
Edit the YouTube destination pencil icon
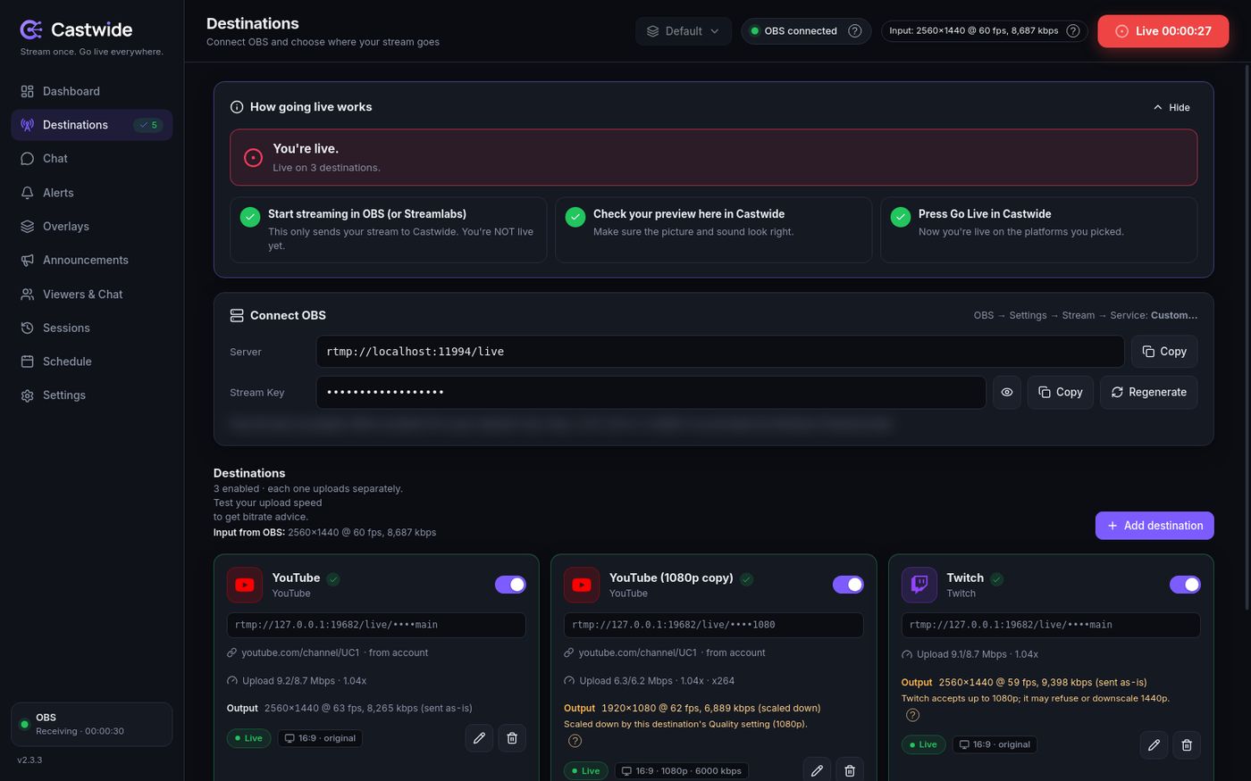479,738
